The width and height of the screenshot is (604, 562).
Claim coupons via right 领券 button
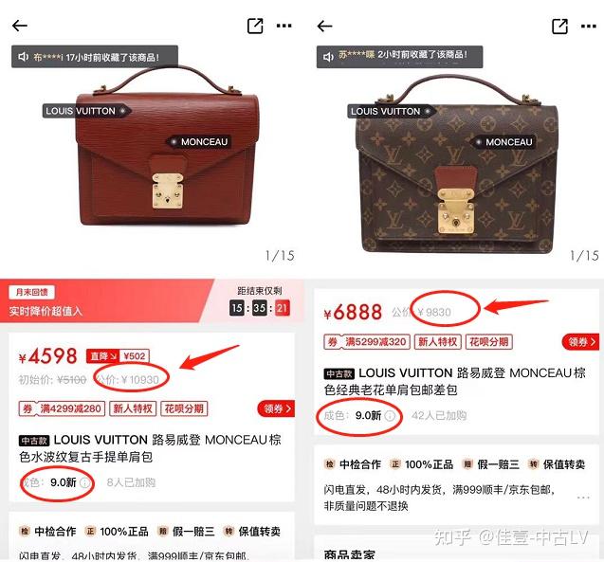[x=581, y=341]
